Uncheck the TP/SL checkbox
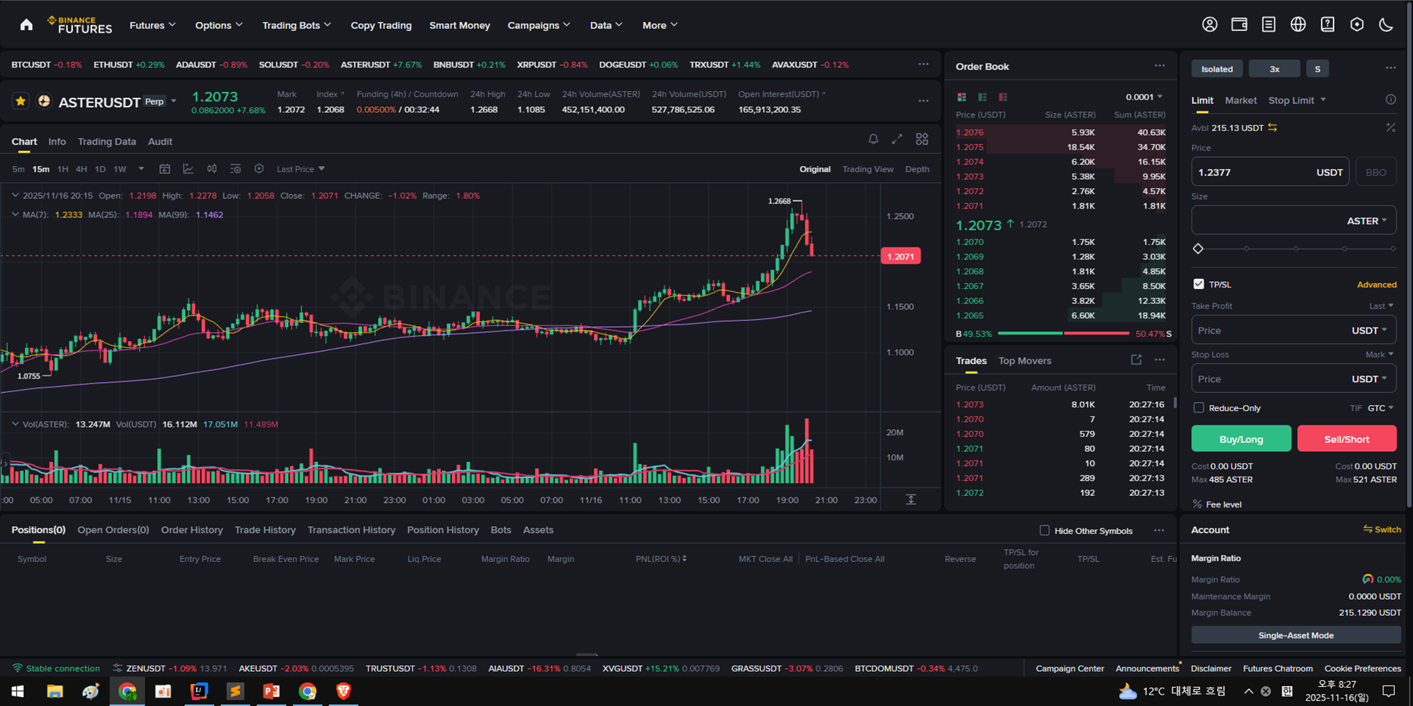The width and height of the screenshot is (1413, 706). [1198, 284]
